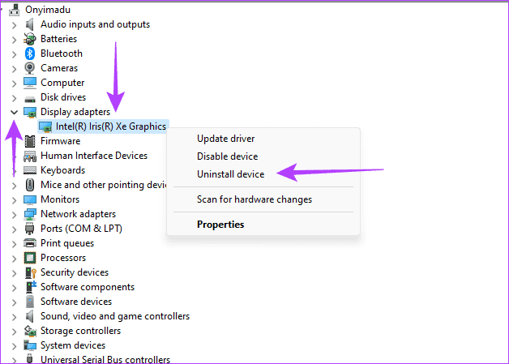Image resolution: width=509 pixels, height=364 pixels.
Task: Expand the Disk drives node chevron
Action: click(14, 98)
